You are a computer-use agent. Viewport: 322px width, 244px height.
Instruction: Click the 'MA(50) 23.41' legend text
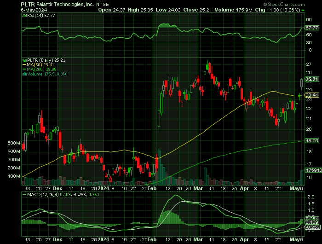tap(40, 65)
